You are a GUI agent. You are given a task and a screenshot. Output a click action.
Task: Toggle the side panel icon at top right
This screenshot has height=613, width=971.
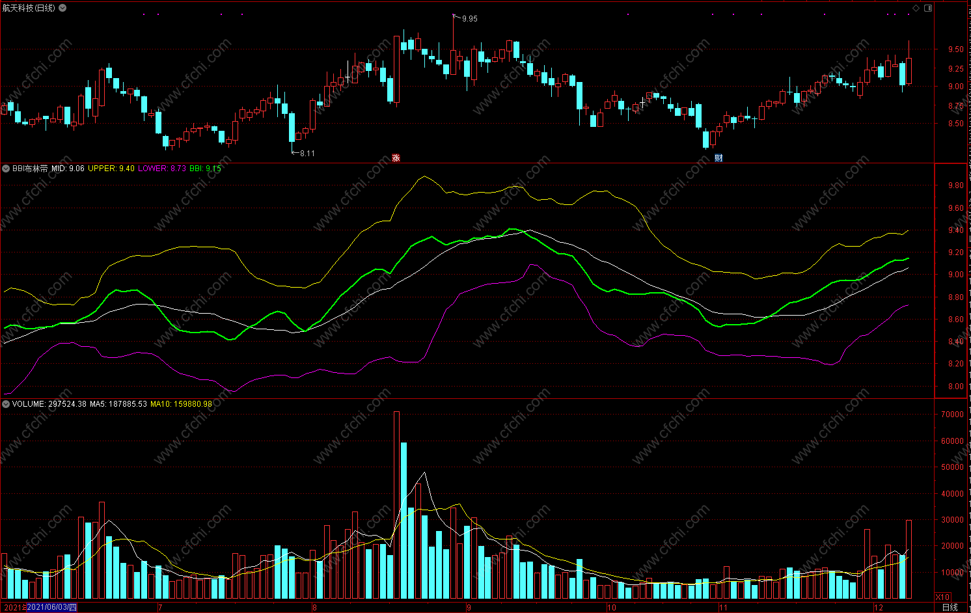pyautogui.click(x=928, y=8)
